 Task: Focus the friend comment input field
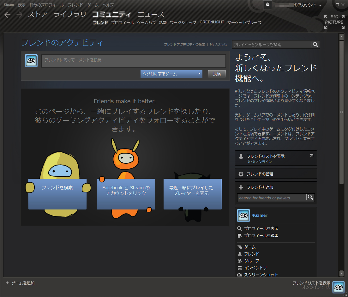[x=134, y=61]
